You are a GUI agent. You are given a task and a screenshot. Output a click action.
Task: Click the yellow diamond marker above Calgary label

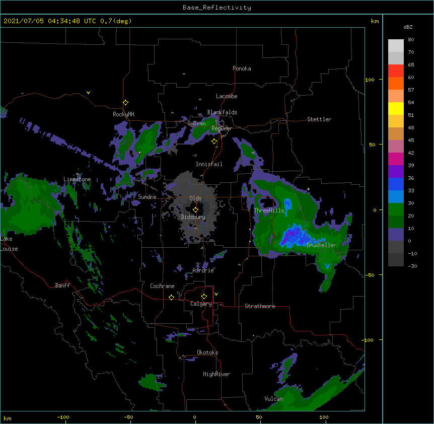click(204, 297)
